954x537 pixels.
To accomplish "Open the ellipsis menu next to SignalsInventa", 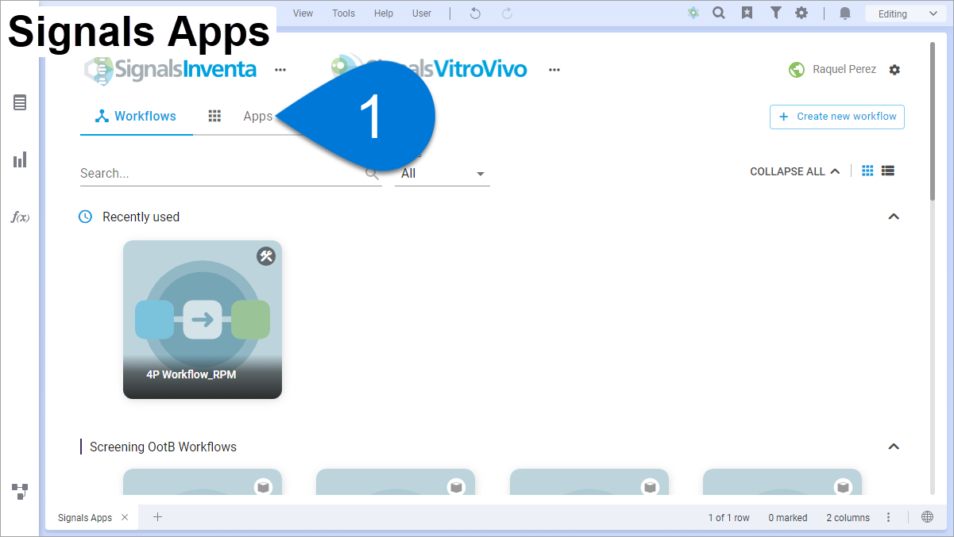I will pos(280,70).
